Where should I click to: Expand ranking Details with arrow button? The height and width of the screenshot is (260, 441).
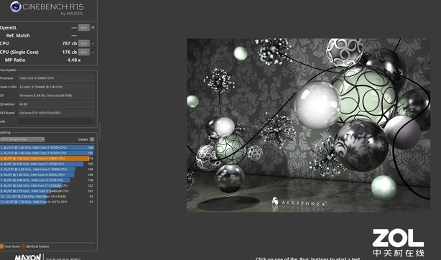tap(92, 139)
